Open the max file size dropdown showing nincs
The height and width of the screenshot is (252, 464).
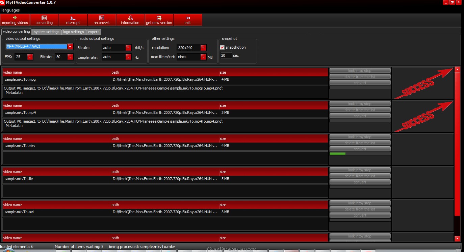[203, 57]
